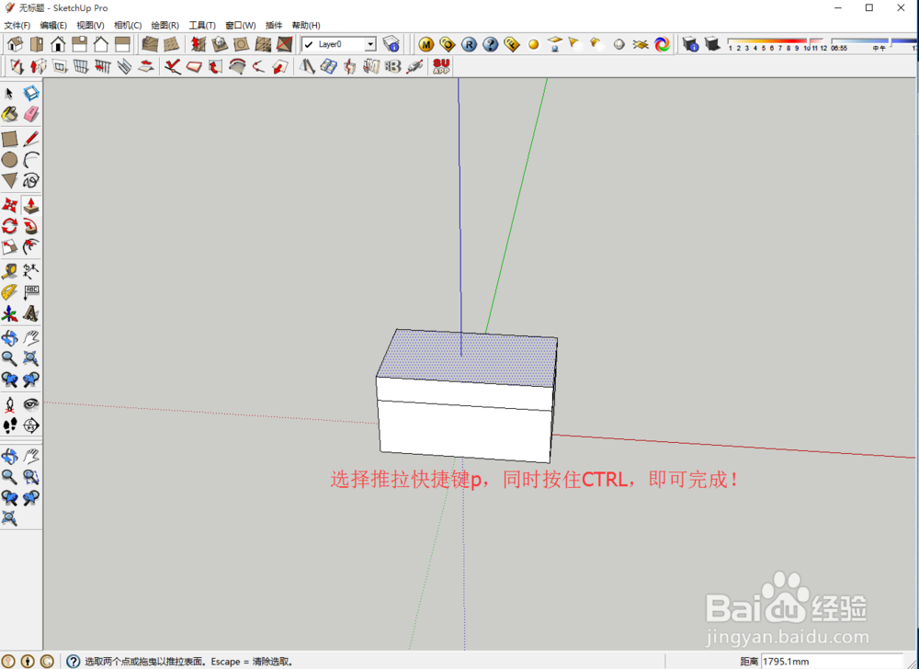This screenshot has height=669, width=919.
Task: Select the ABC Text label tool
Action: coord(31,291)
